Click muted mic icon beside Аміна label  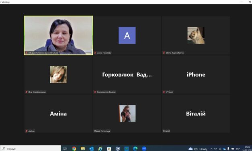27,131
